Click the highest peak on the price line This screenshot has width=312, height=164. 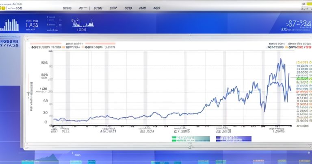point(280,59)
